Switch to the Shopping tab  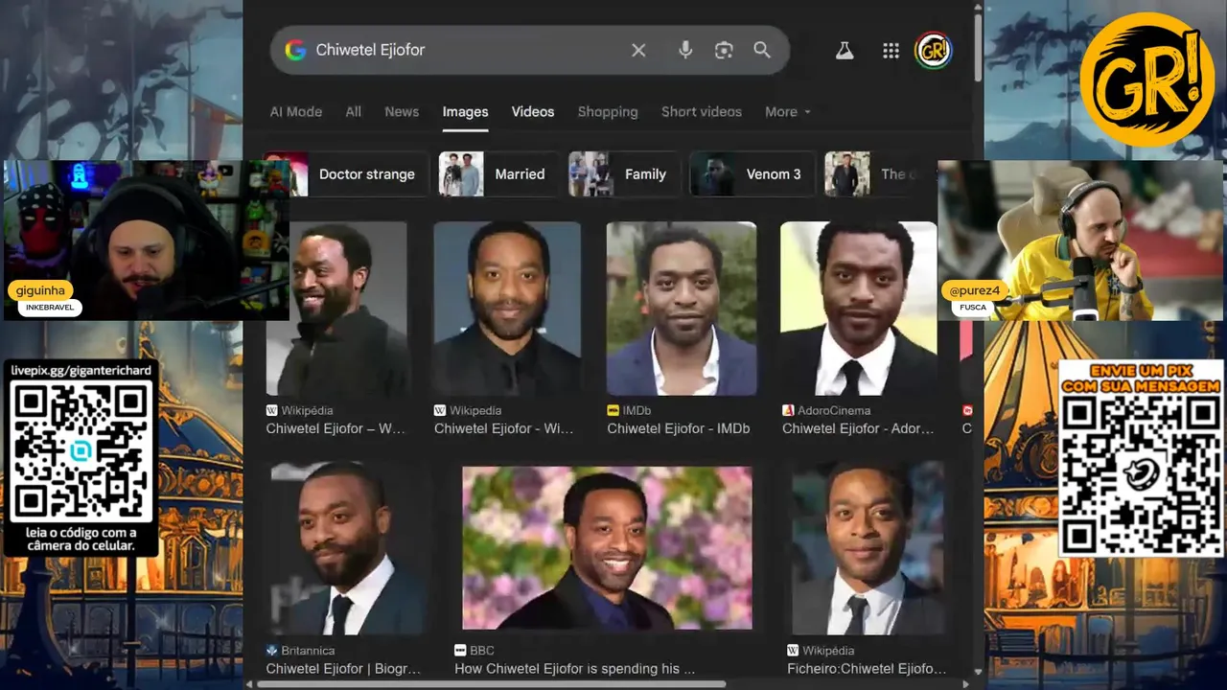coord(608,111)
